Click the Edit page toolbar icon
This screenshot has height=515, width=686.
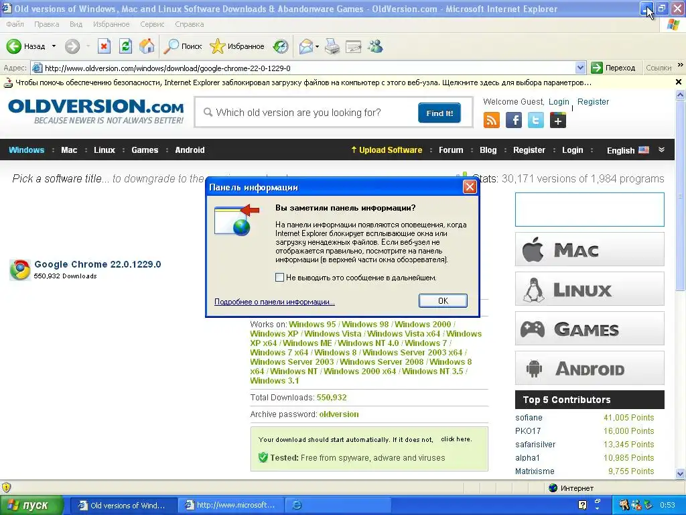click(x=354, y=46)
